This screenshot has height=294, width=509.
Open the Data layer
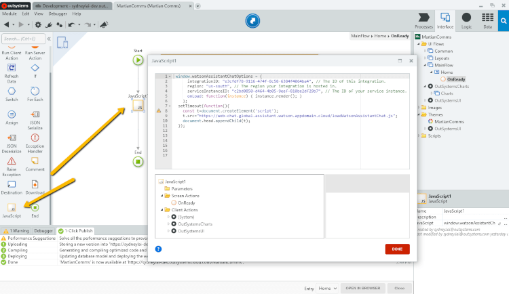pos(487,21)
